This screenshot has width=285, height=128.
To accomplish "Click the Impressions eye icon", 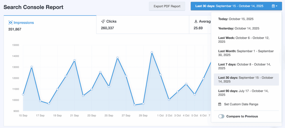I will [11, 23].
